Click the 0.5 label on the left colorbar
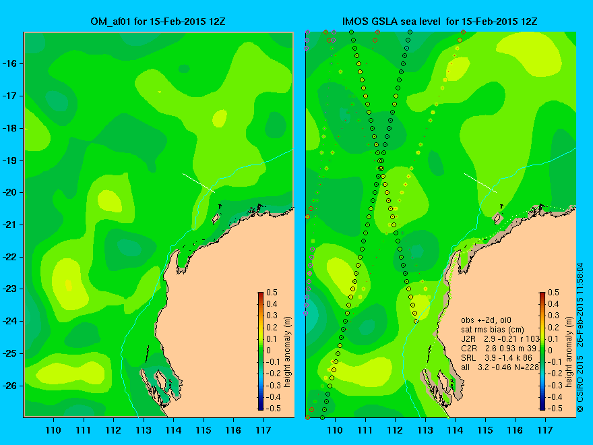 point(272,293)
